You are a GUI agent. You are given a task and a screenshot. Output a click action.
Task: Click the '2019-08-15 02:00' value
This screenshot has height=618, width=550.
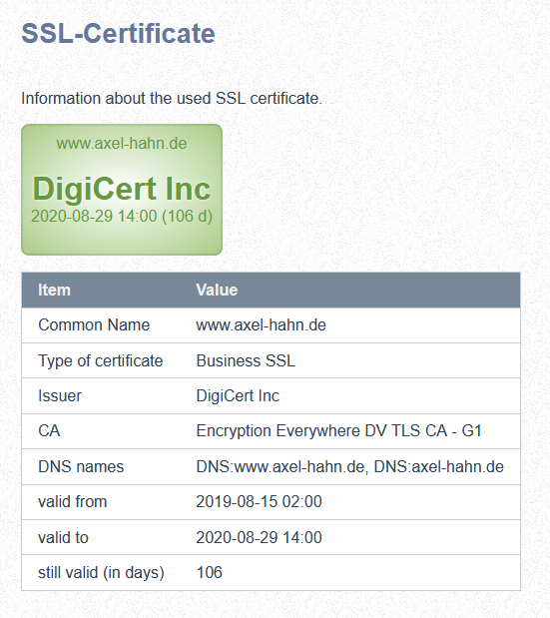click(x=259, y=502)
